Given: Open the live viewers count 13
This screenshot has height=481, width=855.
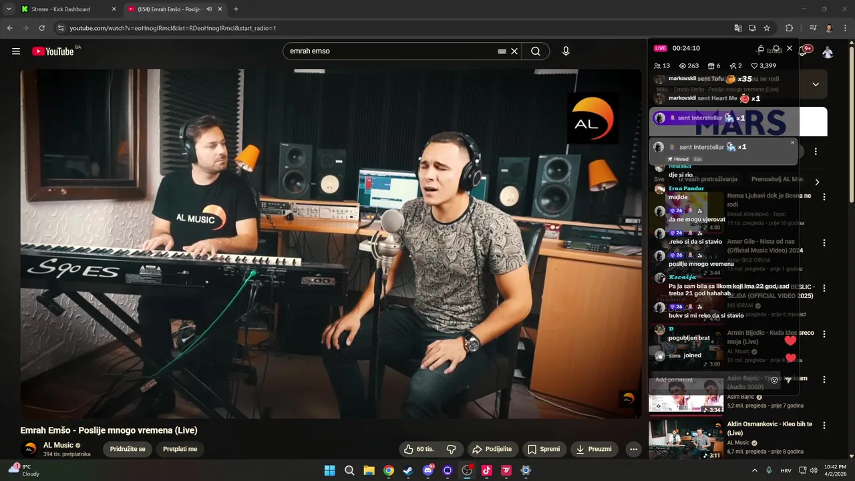Looking at the screenshot, I should [x=662, y=65].
